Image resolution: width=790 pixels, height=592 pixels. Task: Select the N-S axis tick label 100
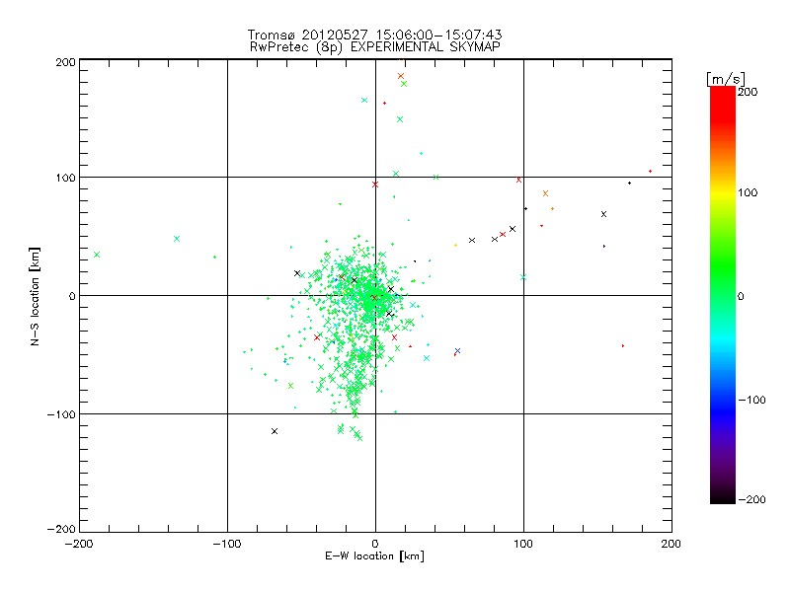point(65,178)
